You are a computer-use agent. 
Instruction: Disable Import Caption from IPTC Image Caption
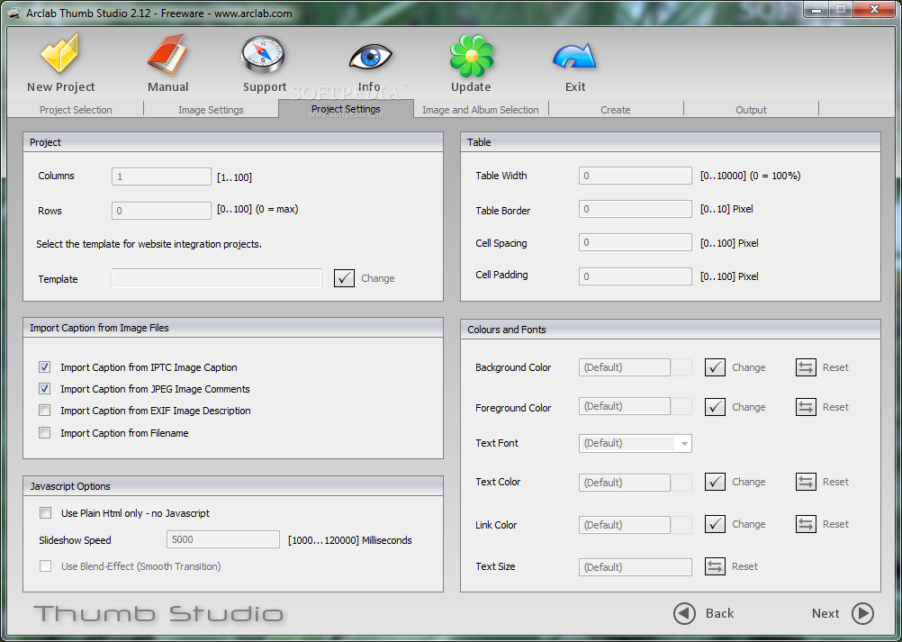click(44, 367)
